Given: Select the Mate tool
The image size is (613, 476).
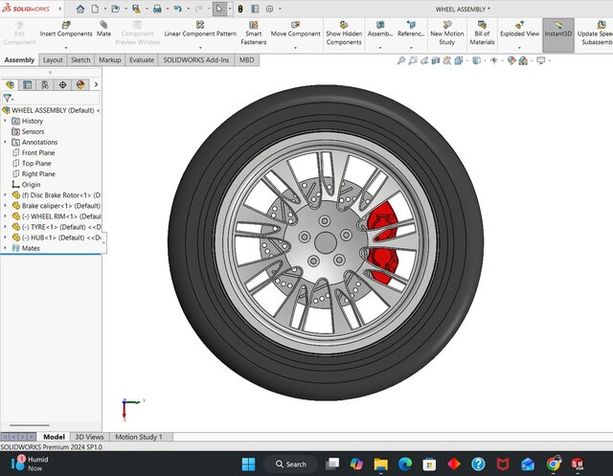Looking at the screenshot, I should tap(103, 30).
